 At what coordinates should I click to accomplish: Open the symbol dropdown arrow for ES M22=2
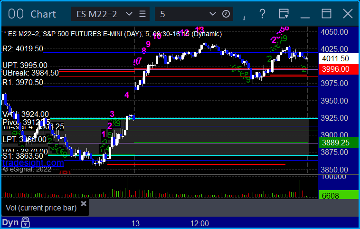tap(129, 14)
